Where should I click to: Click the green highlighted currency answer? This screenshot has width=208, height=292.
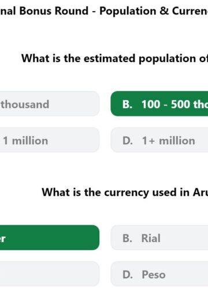(50, 238)
